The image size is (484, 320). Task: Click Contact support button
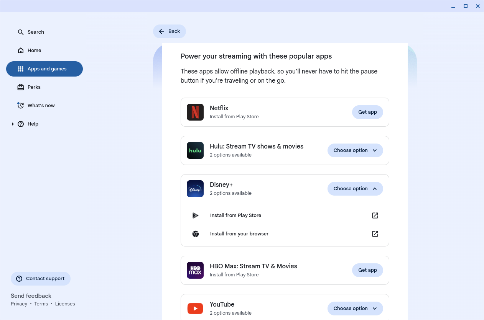click(41, 279)
